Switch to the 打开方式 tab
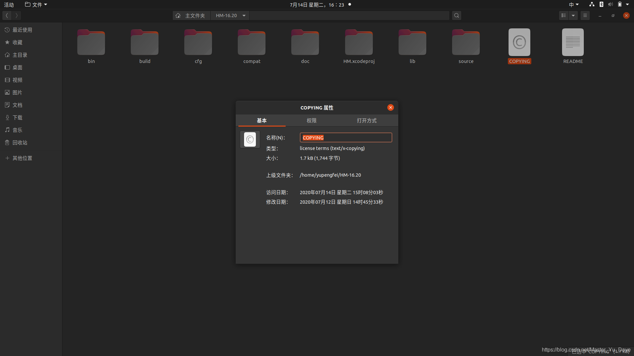This screenshot has height=356, width=634. pos(367,120)
